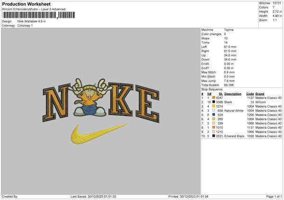Choose the Natural White swatch in row 4

click(214, 110)
